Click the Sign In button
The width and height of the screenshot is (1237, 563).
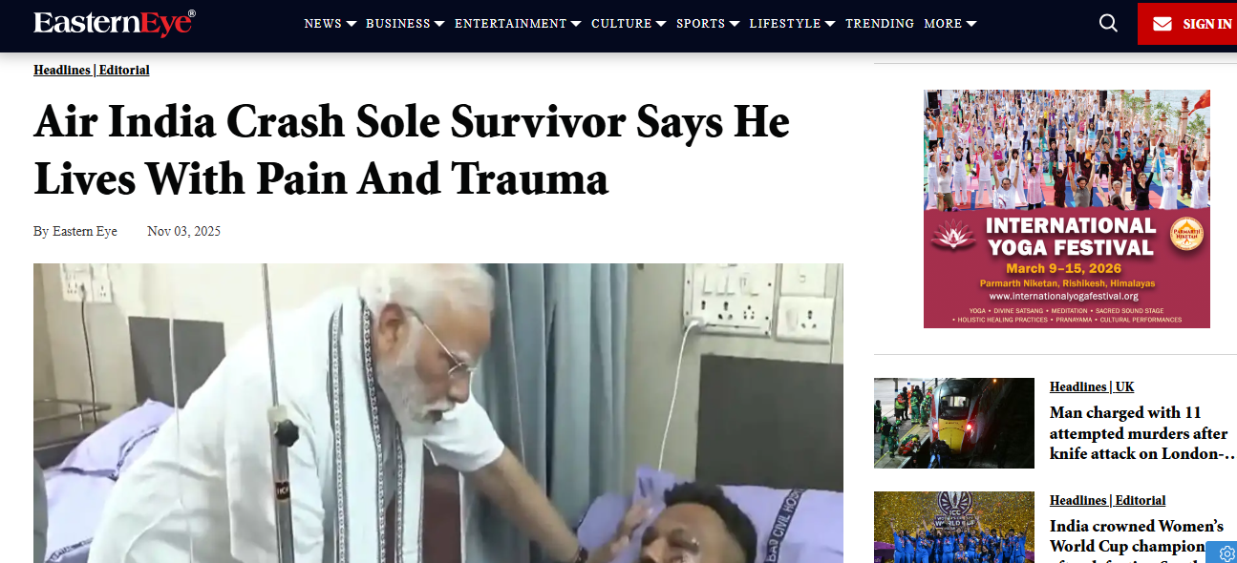click(x=1187, y=24)
